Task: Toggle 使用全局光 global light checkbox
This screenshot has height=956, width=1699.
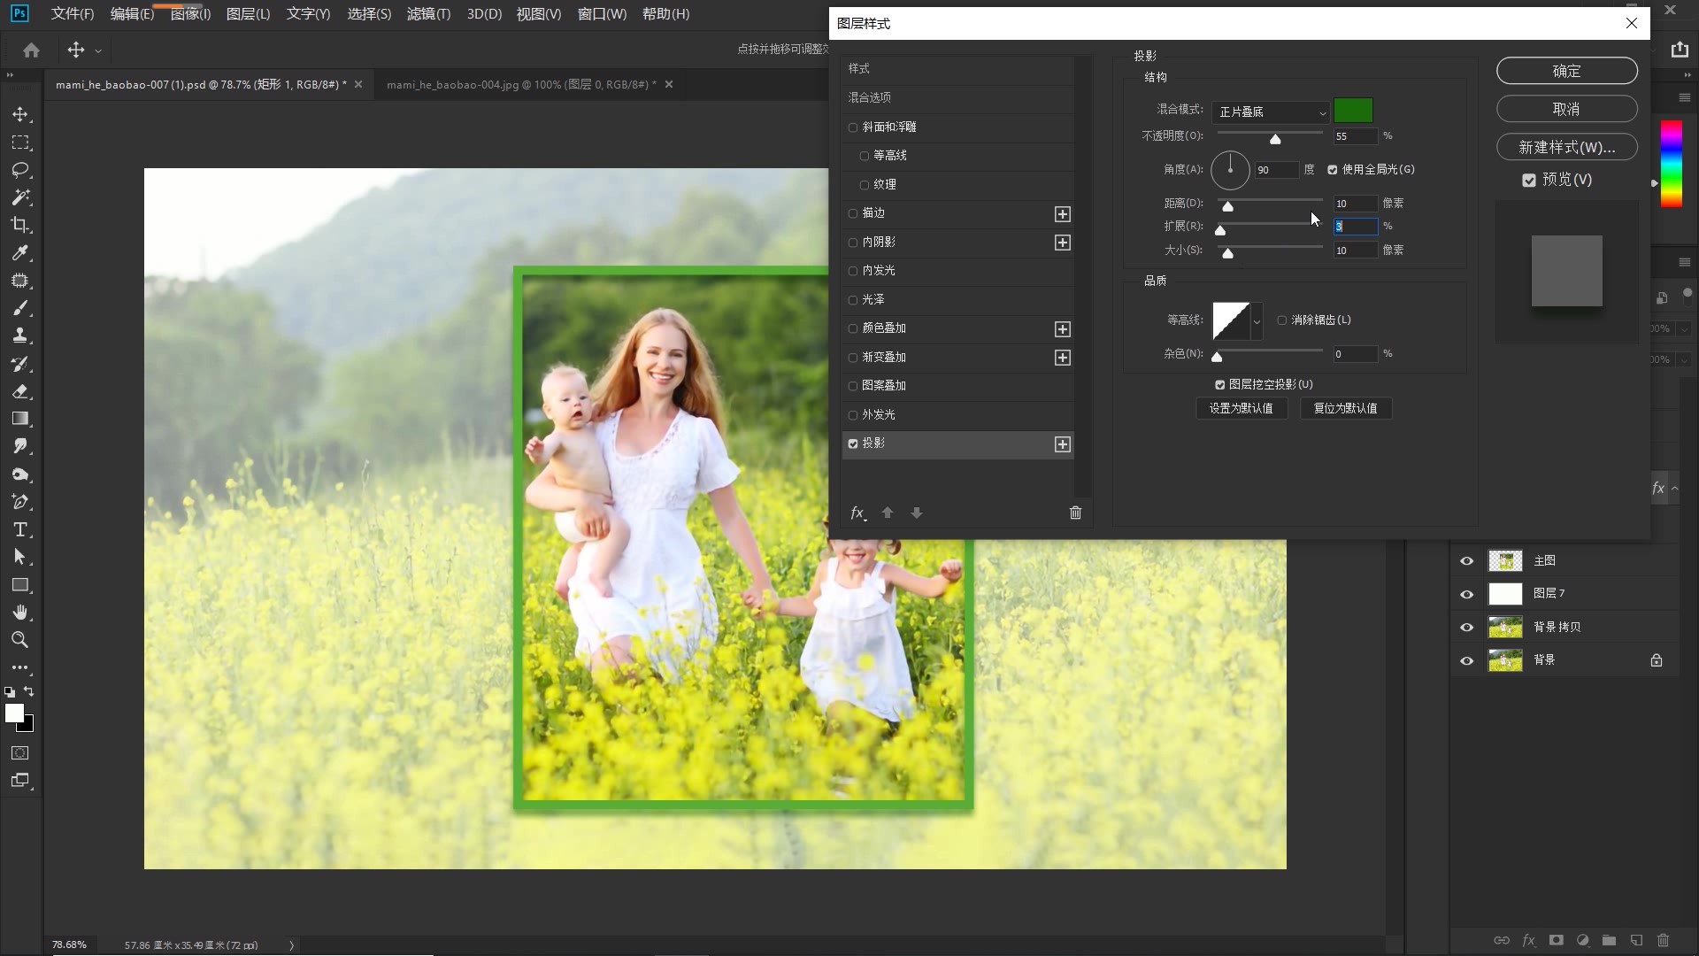Action: pyautogui.click(x=1333, y=170)
